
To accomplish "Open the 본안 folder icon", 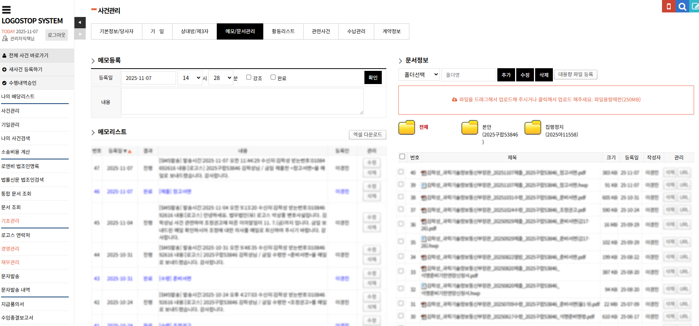I will 470,127.
